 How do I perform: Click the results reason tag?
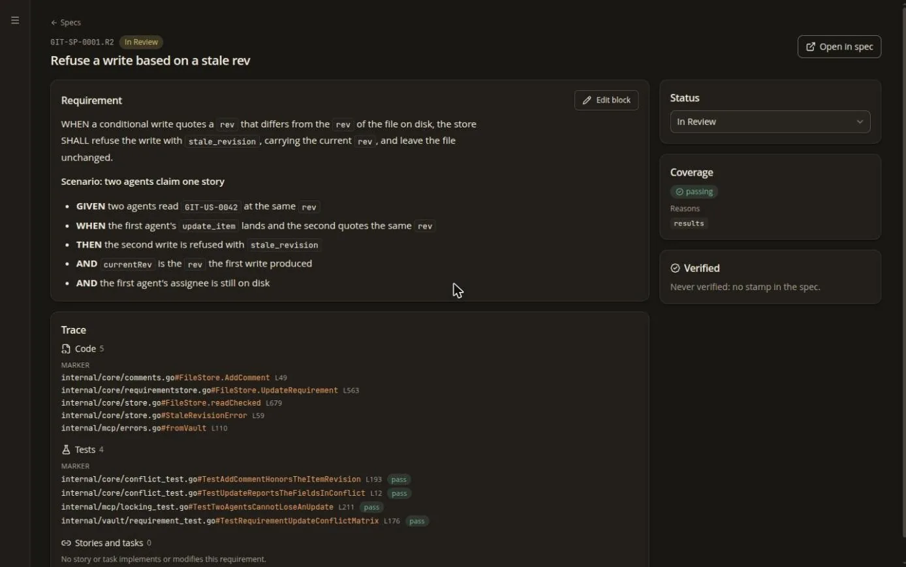click(689, 223)
